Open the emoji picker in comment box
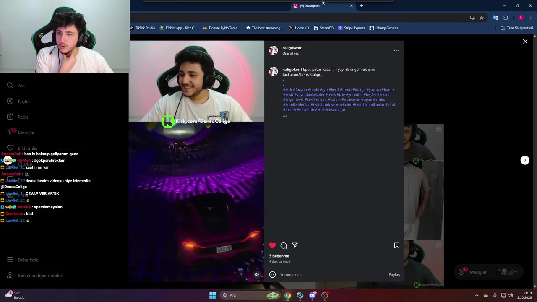This screenshot has width=537, height=302. 272,275
